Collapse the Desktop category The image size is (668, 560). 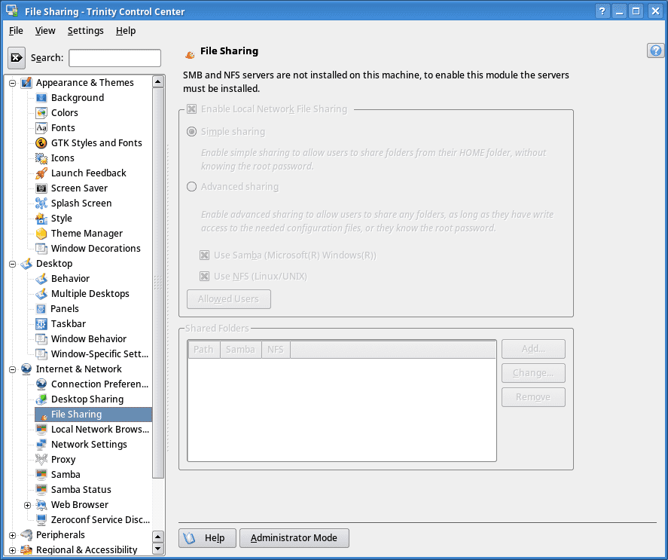(12, 264)
